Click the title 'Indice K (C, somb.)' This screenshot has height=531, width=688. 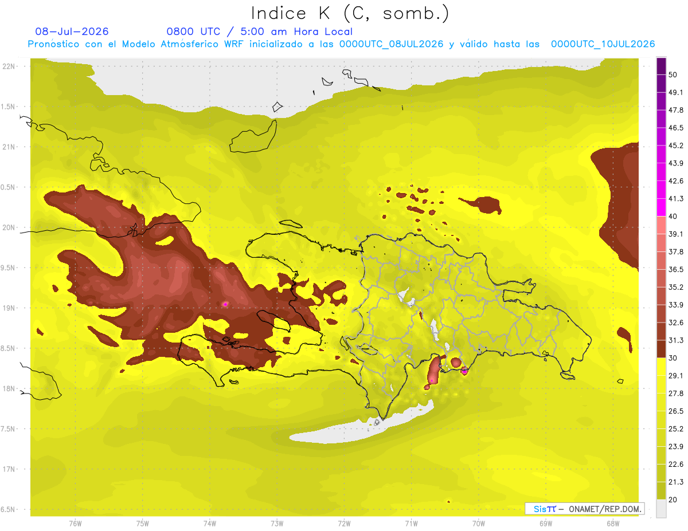pyautogui.click(x=350, y=13)
